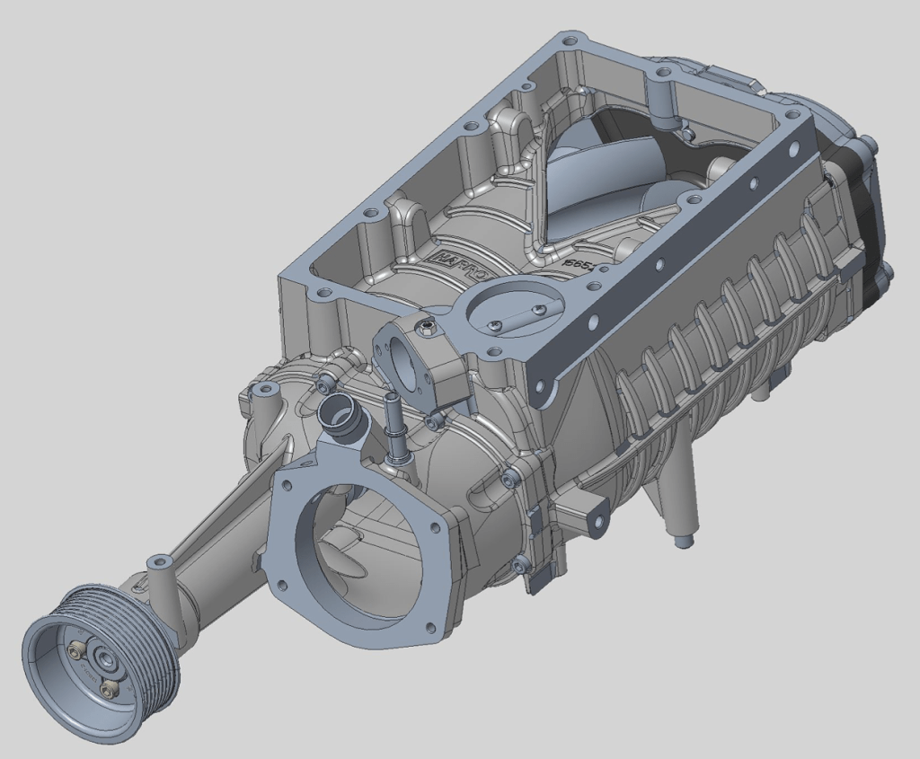Select the upper hex bolt on pulley face

75,649
